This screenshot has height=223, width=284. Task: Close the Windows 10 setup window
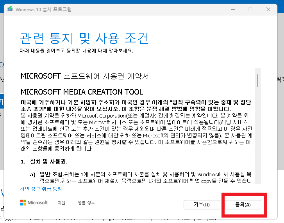268,9
